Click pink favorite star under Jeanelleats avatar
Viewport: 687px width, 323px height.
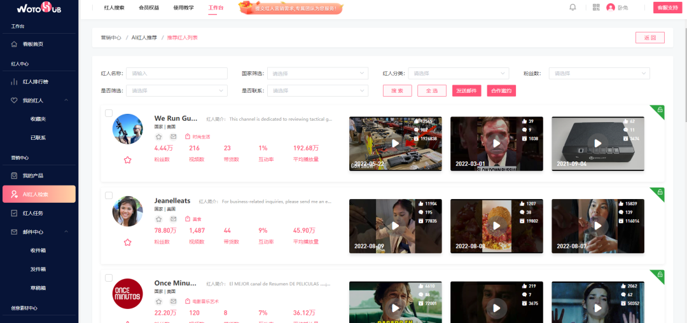127,242
